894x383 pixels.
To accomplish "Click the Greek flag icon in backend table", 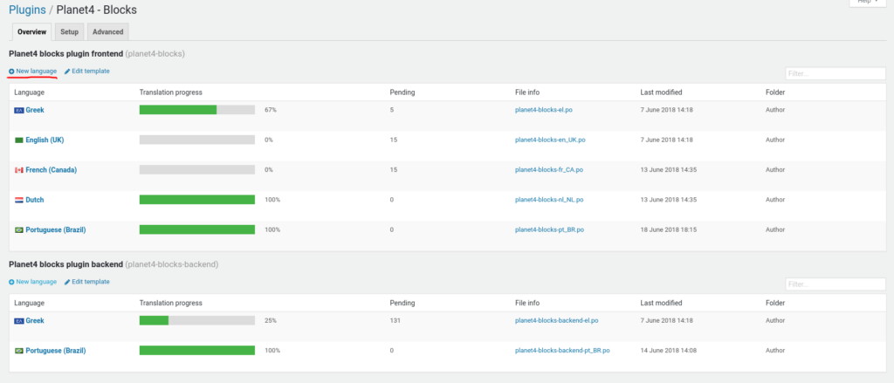I will 19,321.
